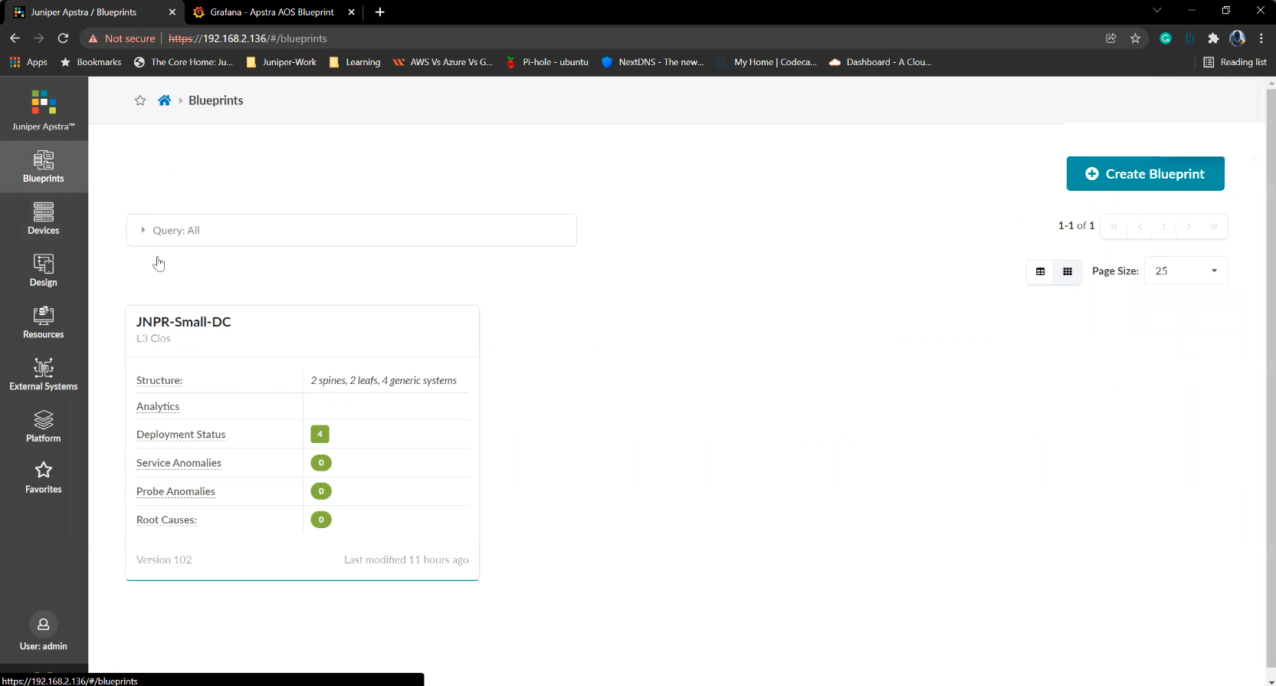The height and width of the screenshot is (686, 1276).
Task: Click the Service Anomalies count badge
Action: (321, 463)
